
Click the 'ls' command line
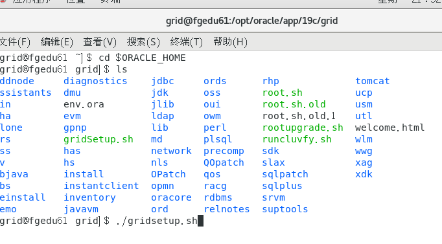click(121, 69)
